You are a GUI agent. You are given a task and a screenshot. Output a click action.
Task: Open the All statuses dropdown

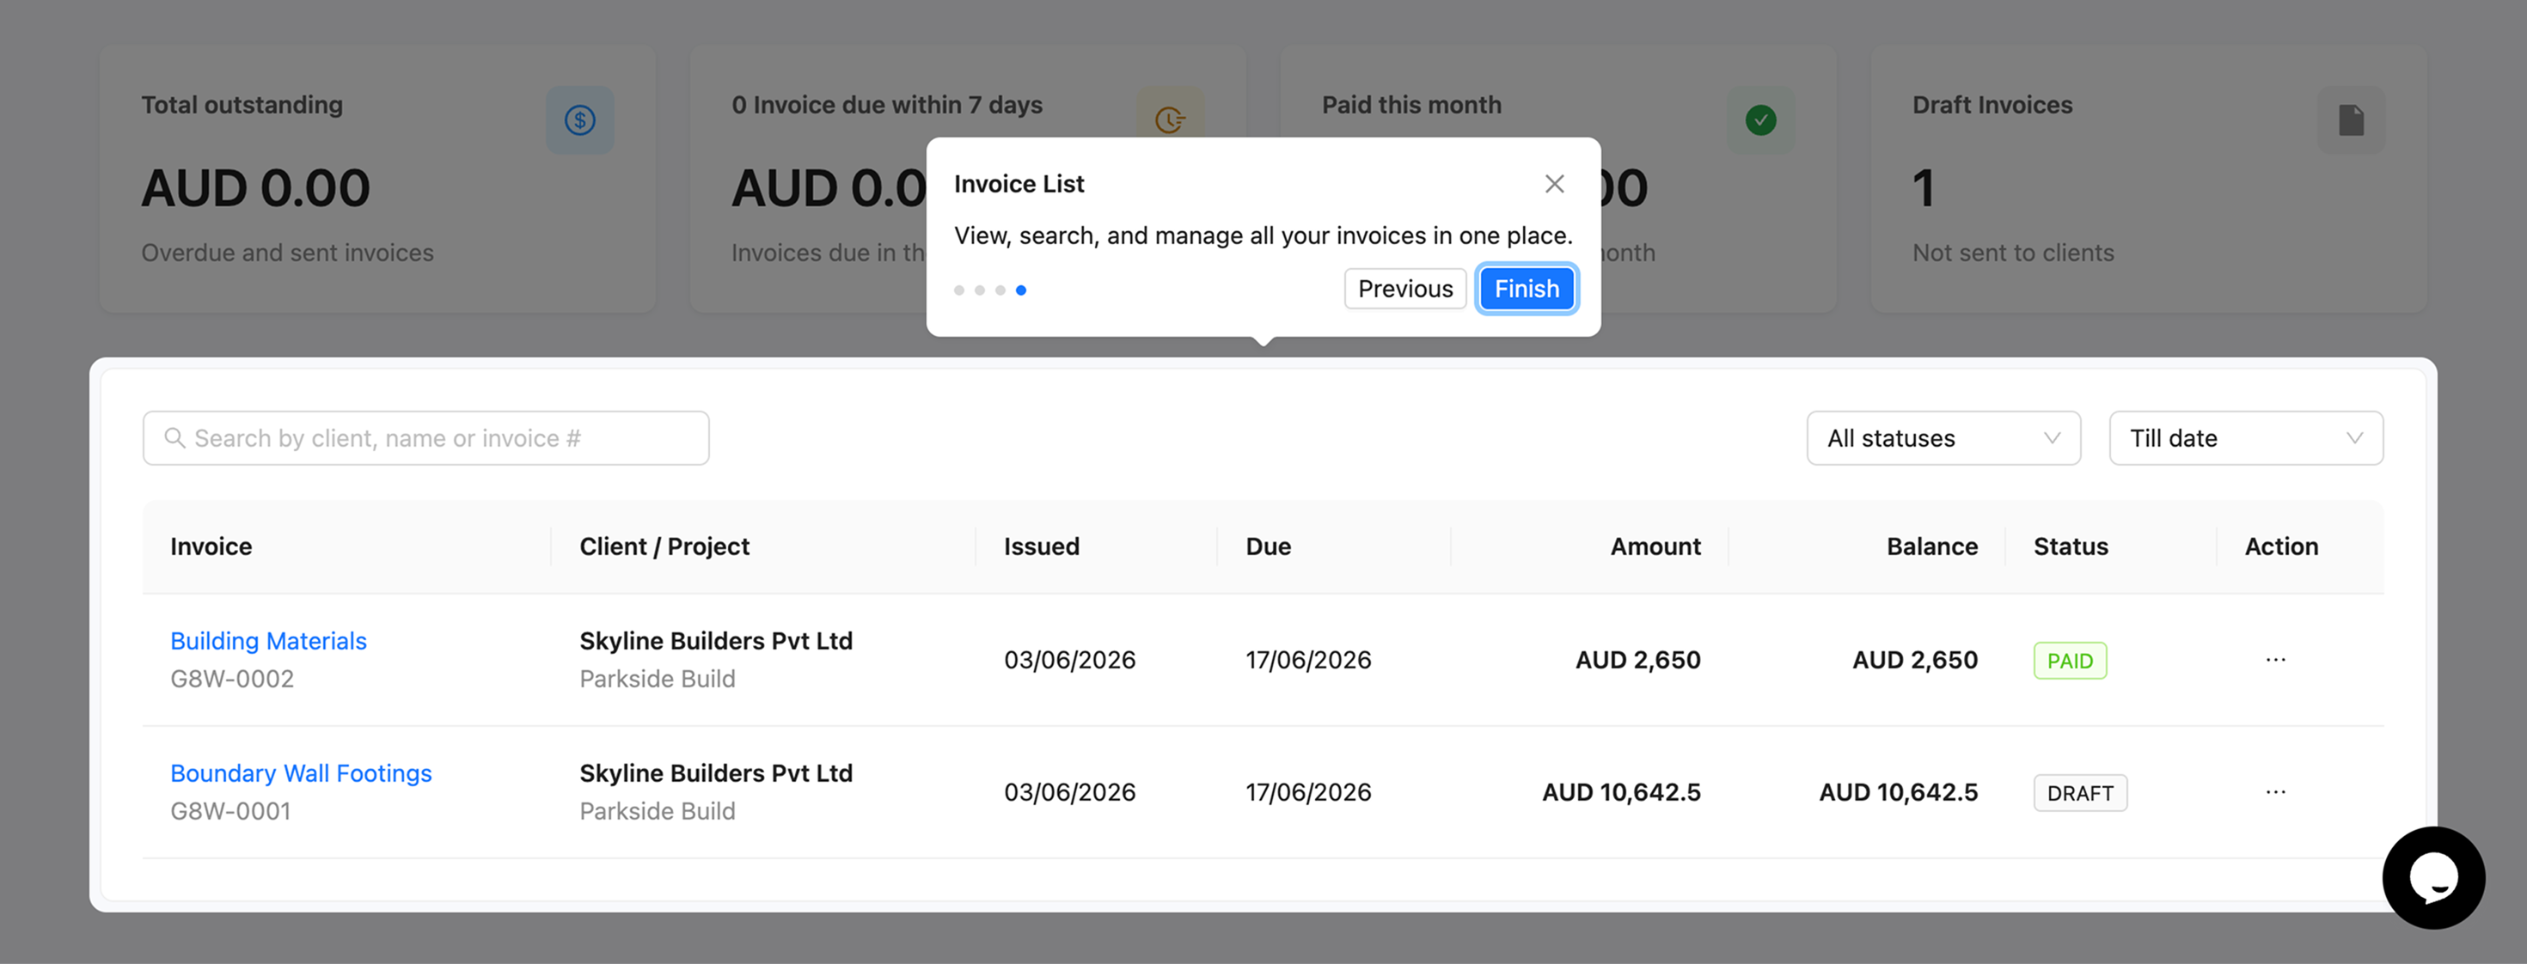(x=1943, y=437)
